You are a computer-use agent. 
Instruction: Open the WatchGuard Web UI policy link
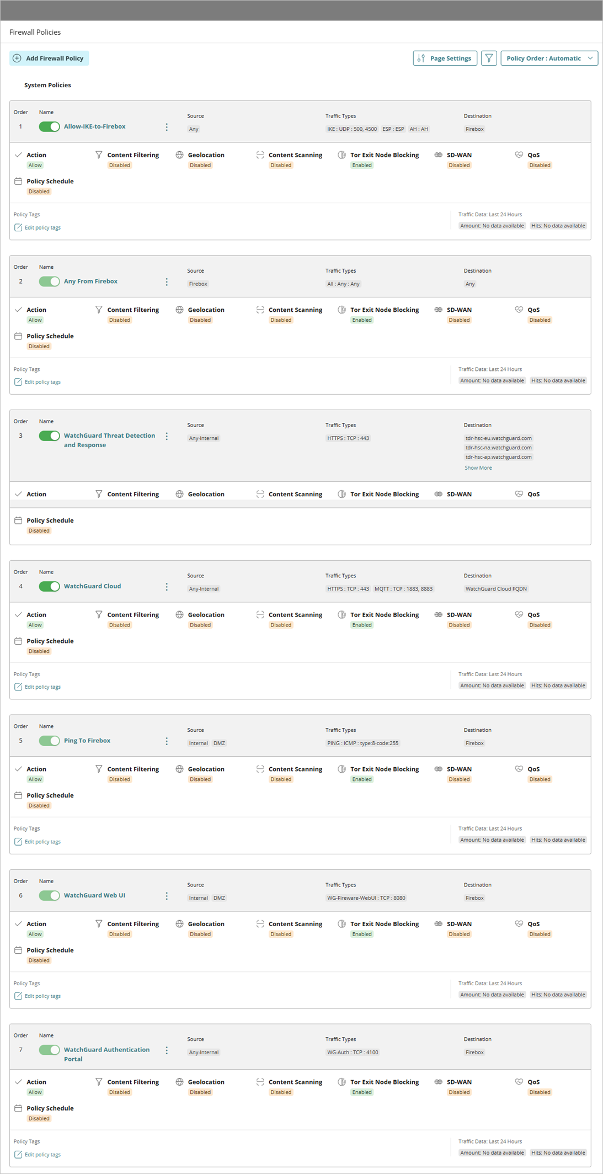coord(94,895)
